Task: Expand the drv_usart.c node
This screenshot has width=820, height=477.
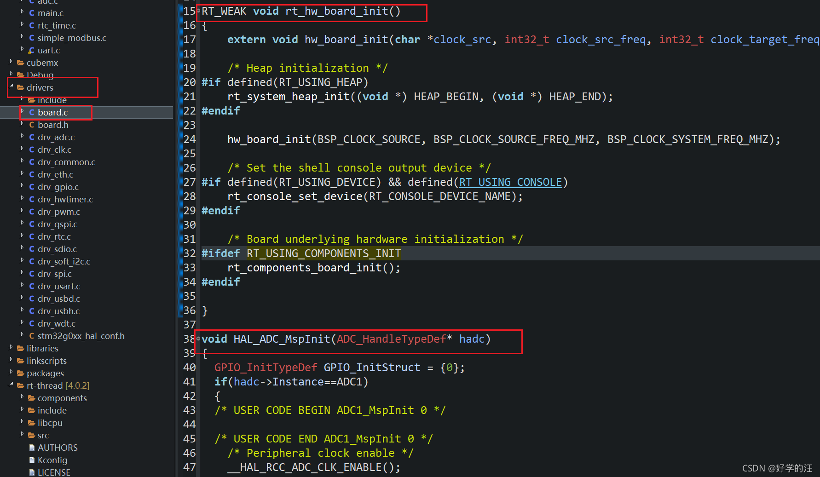Action: tap(23, 286)
